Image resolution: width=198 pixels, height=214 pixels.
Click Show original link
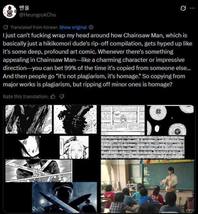[73, 27]
